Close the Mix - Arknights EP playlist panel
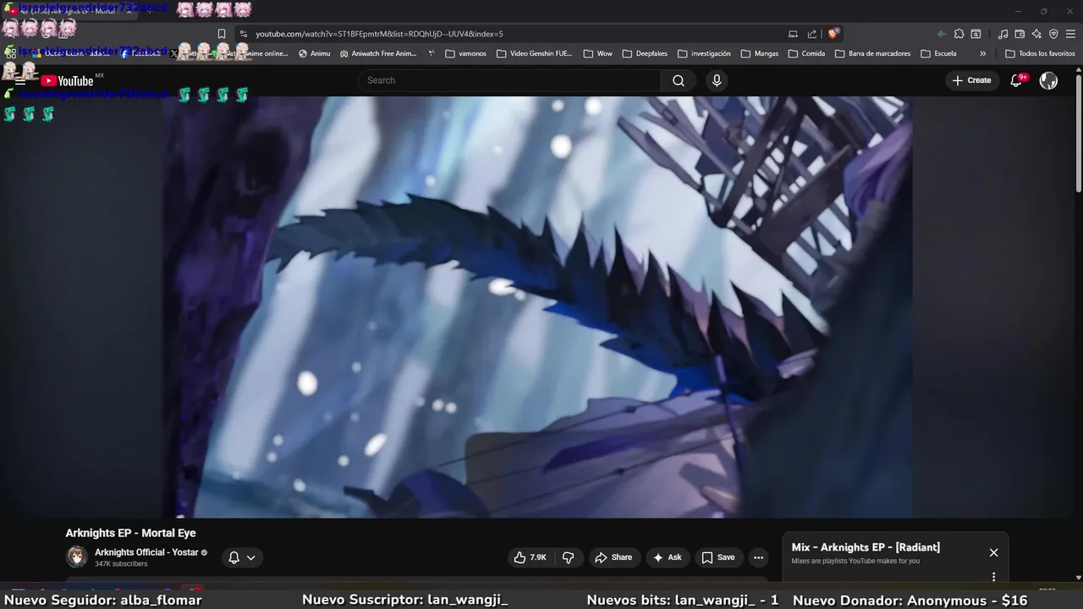 993,552
